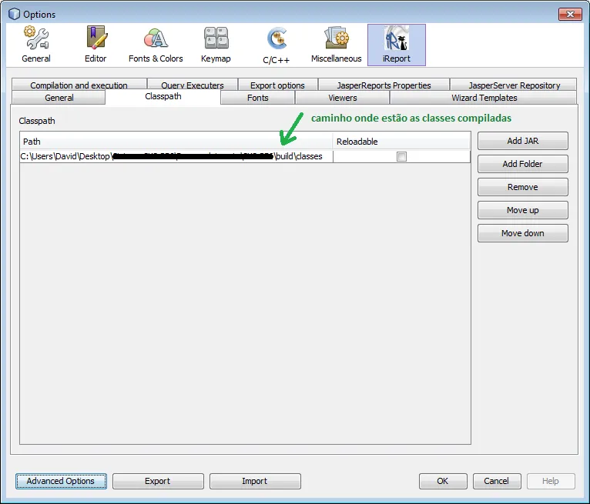This screenshot has width=590, height=504.
Task: Remove the selected classpath entry
Action: coord(523,187)
